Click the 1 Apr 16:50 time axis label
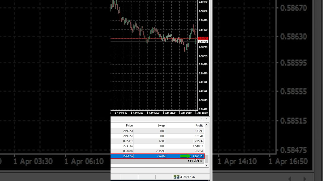This screenshot has width=323, height=181. [x=201, y=113]
